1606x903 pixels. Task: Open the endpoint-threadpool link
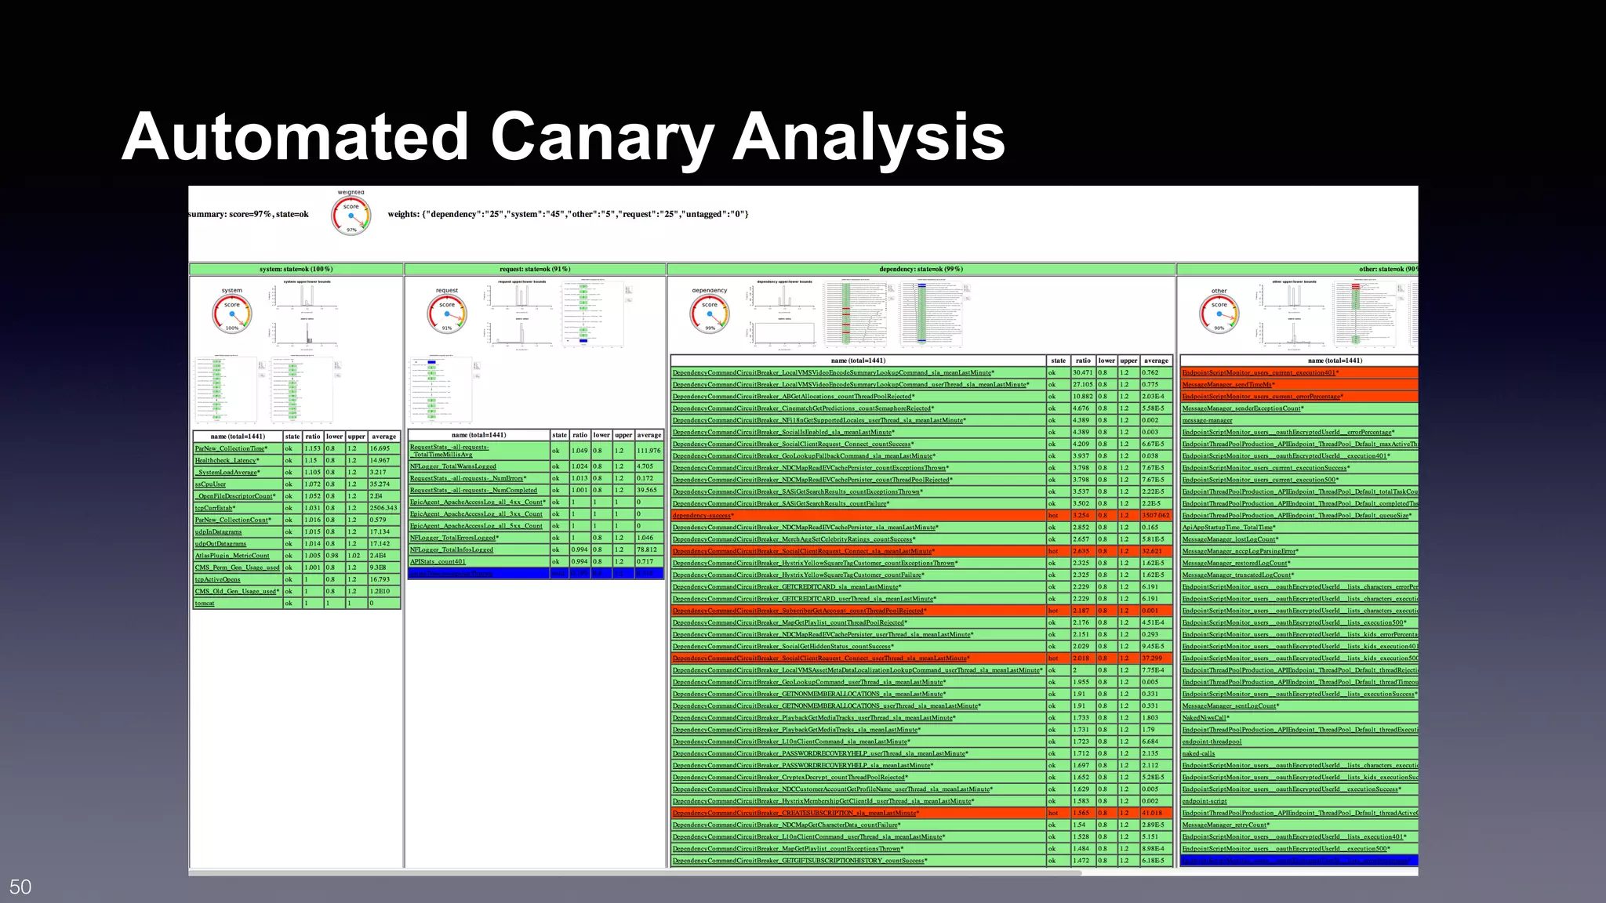tap(1212, 742)
